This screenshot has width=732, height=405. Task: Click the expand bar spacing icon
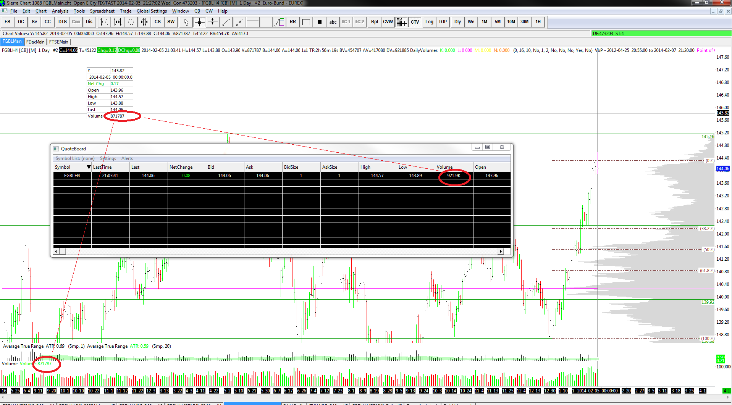[104, 22]
